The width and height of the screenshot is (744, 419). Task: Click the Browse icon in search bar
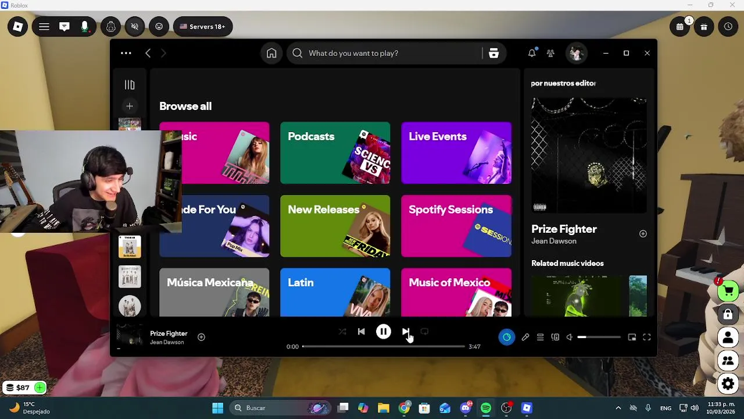point(493,53)
